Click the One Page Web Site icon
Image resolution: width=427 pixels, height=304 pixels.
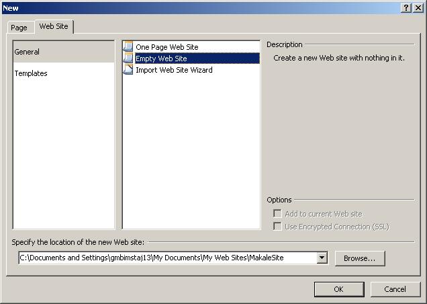pyautogui.click(x=128, y=46)
